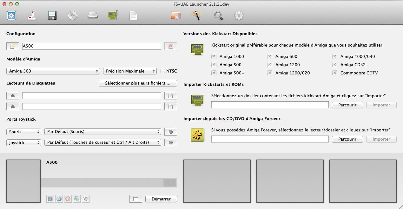Viewport: 403px width, 209px height.
Task: Open the main configuration tab (blue gear)
Action: pyautogui.click(x=11, y=15)
